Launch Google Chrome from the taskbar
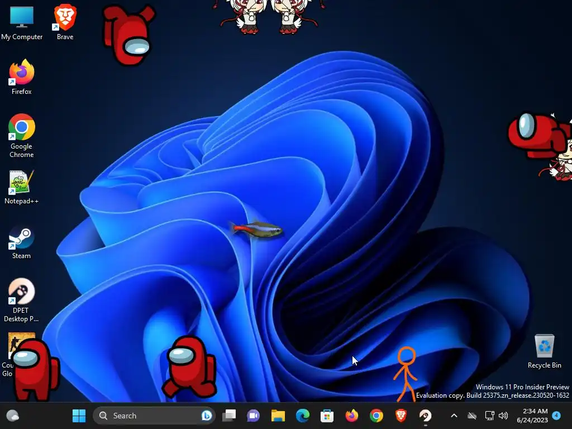The height and width of the screenshot is (429, 572). coord(376,416)
